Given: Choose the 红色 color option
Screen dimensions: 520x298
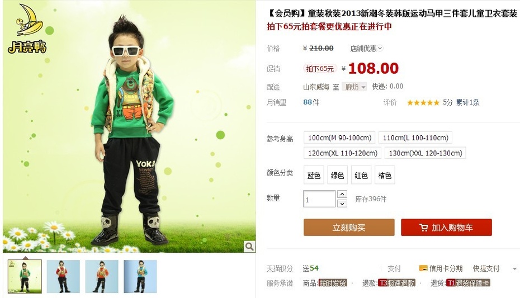Looking at the screenshot, I should pos(361,175).
